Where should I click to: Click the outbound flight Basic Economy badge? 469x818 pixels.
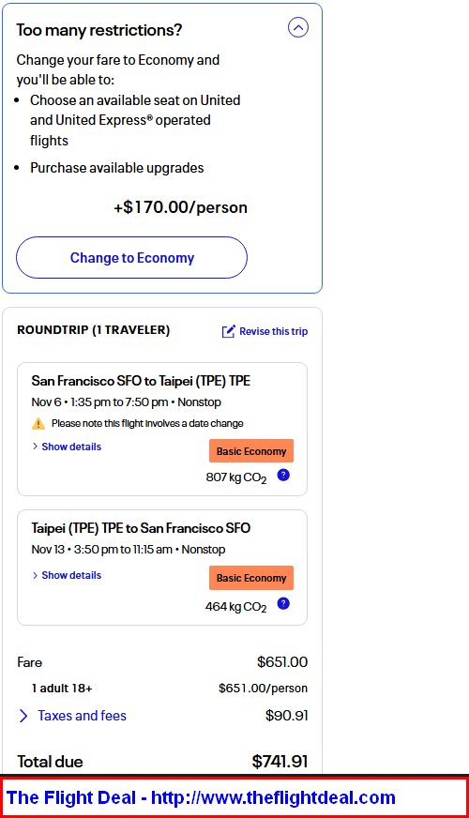(251, 450)
